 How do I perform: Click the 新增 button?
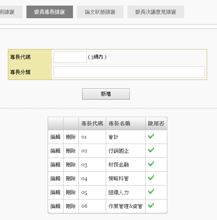tap(106, 94)
